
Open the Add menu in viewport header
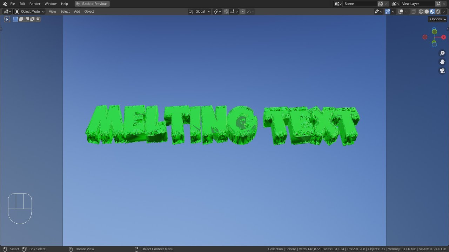point(77,11)
